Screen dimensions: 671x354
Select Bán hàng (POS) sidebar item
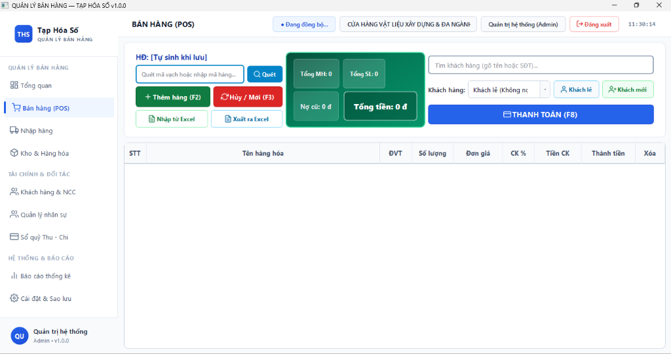point(59,108)
